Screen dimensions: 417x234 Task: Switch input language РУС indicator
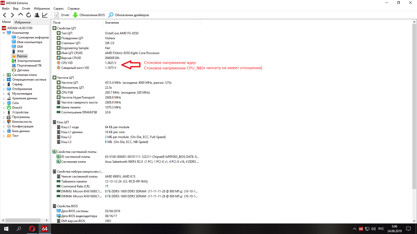(381, 229)
